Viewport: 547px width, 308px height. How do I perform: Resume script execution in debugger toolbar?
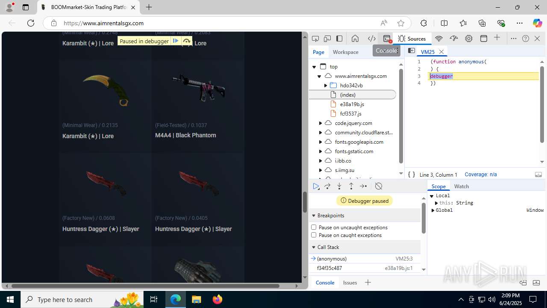(x=316, y=186)
